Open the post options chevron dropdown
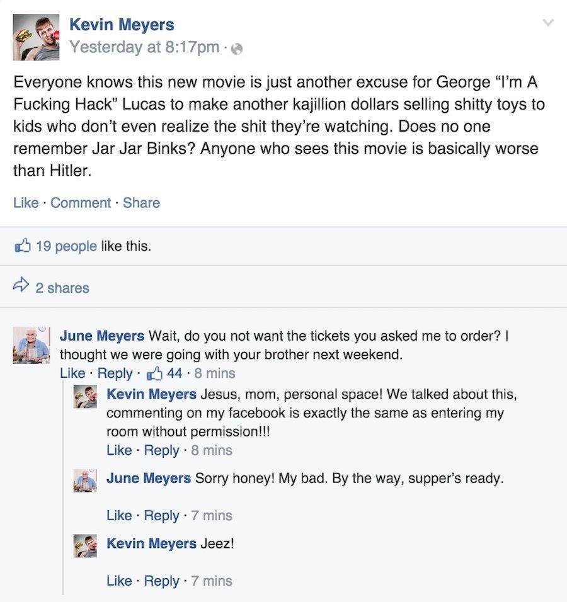 click(x=548, y=23)
